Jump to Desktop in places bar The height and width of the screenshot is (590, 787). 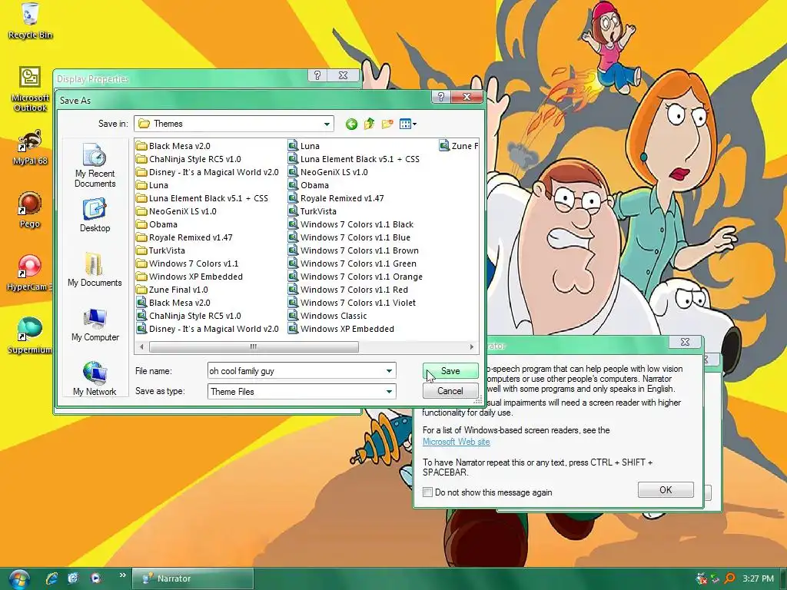pos(95,216)
